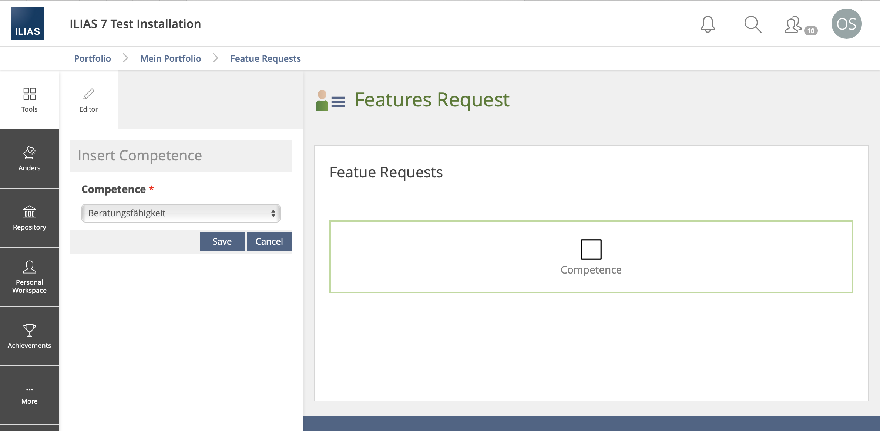The image size is (880, 431).
Task: Click the Featue Requests breadcrumb link
Action: point(265,58)
